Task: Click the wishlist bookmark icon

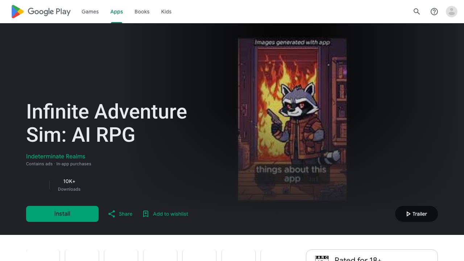Action: [146, 214]
